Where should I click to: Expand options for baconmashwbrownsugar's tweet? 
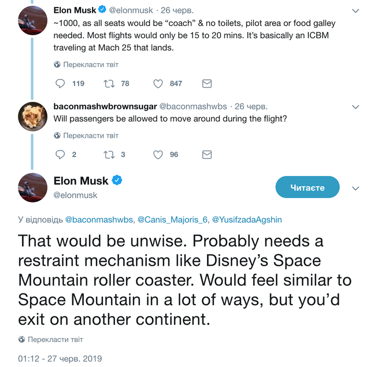coord(356,107)
